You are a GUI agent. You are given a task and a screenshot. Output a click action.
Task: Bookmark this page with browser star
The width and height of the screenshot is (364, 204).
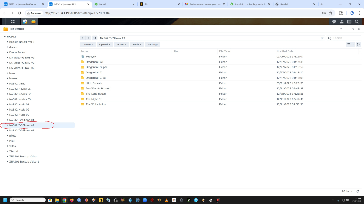[x=331, y=13]
